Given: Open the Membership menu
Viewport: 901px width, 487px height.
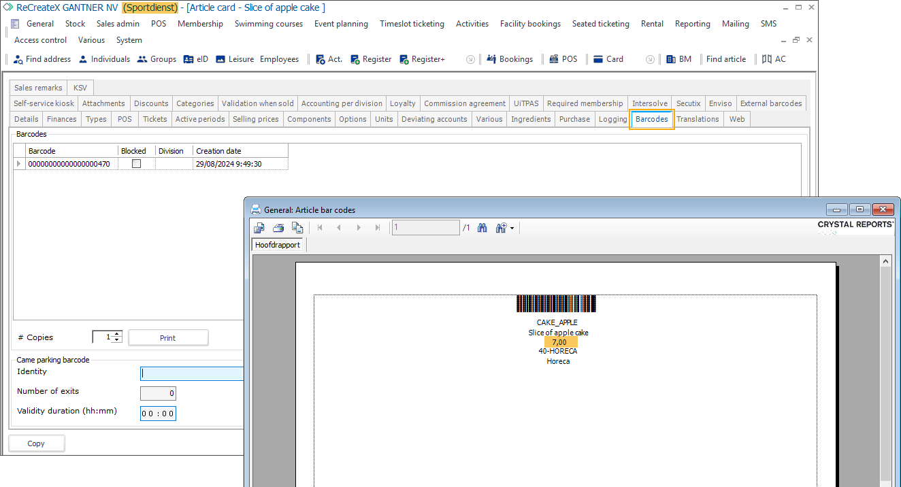Looking at the screenshot, I should pyautogui.click(x=200, y=24).
